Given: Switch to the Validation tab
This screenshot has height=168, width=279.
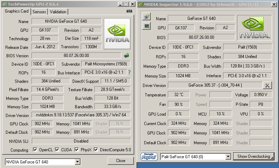Looking at the screenshot, I should coord(58,12).
